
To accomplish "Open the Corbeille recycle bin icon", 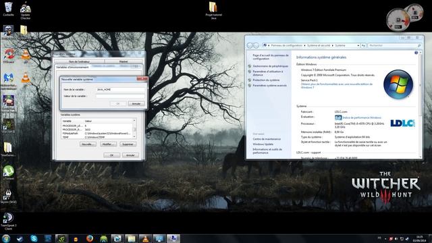I will pyautogui.click(x=8, y=9).
